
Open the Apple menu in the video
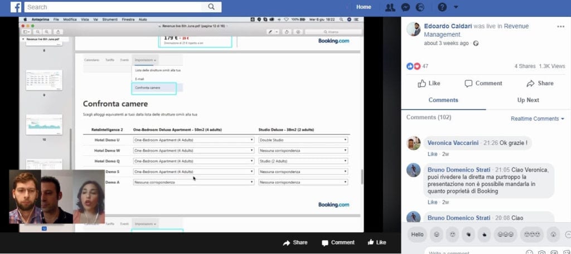pyautogui.click(x=25, y=19)
